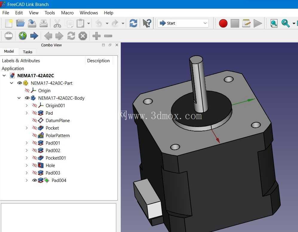Expand the Pad004 tree node
The image size is (298, 232).
coord(27,180)
